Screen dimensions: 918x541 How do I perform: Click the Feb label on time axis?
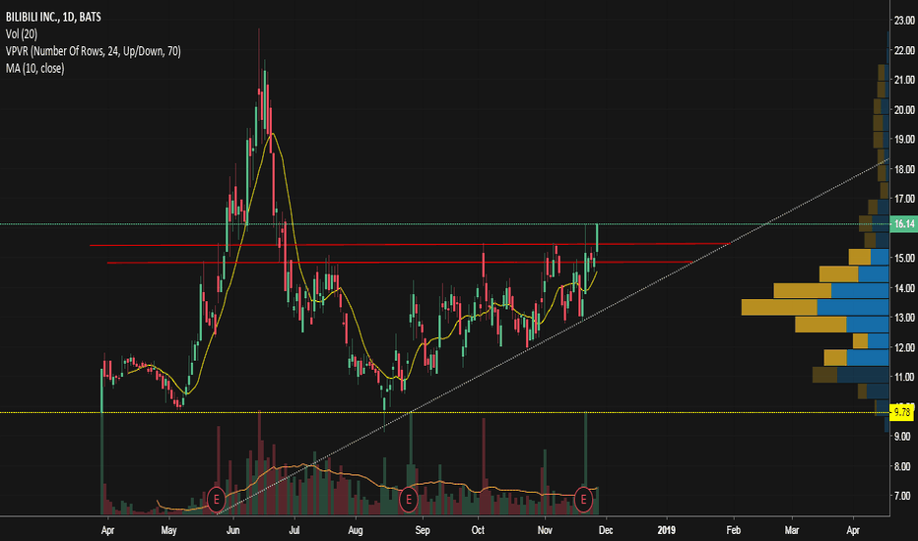coord(733,530)
